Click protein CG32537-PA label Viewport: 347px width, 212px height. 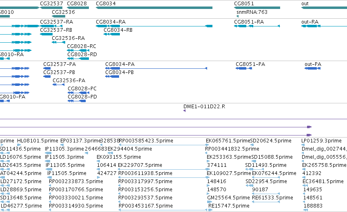pyautogui.click(x=60, y=64)
